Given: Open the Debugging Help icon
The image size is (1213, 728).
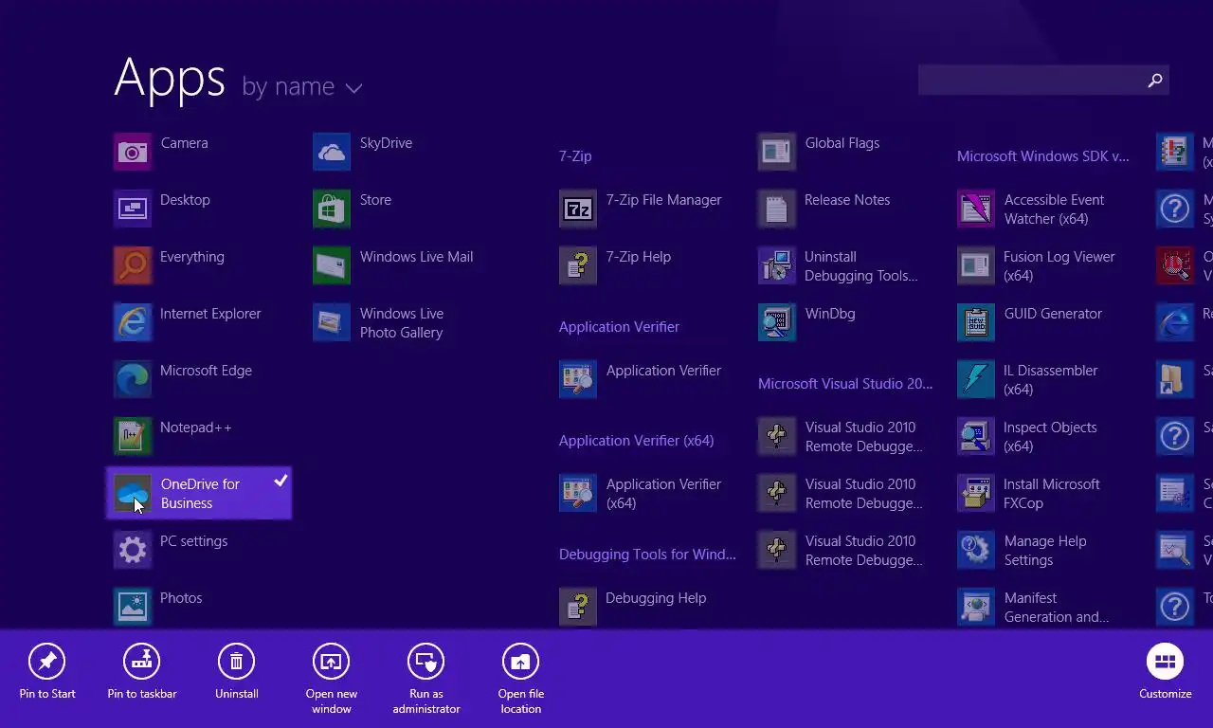Looking at the screenshot, I should [578, 607].
